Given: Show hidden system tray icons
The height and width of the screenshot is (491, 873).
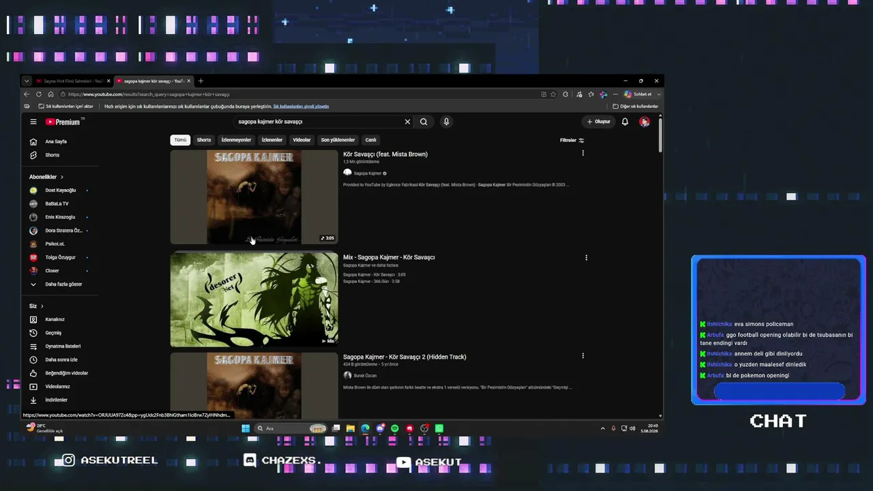Looking at the screenshot, I should 602,428.
